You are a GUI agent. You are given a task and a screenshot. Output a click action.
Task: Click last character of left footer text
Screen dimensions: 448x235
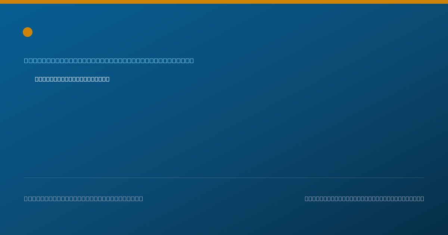141,198
